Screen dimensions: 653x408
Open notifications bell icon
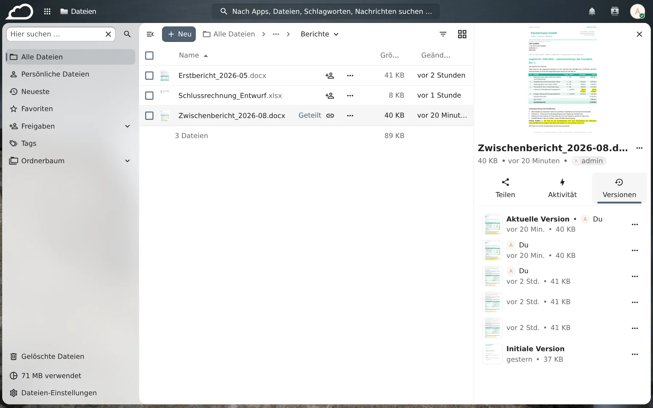tap(592, 11)
